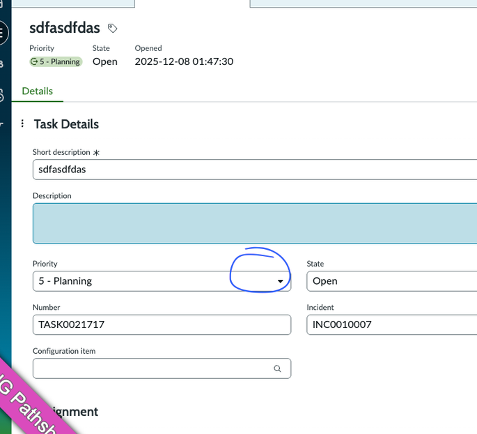Click the Task Details section heading

coord(66,124)
